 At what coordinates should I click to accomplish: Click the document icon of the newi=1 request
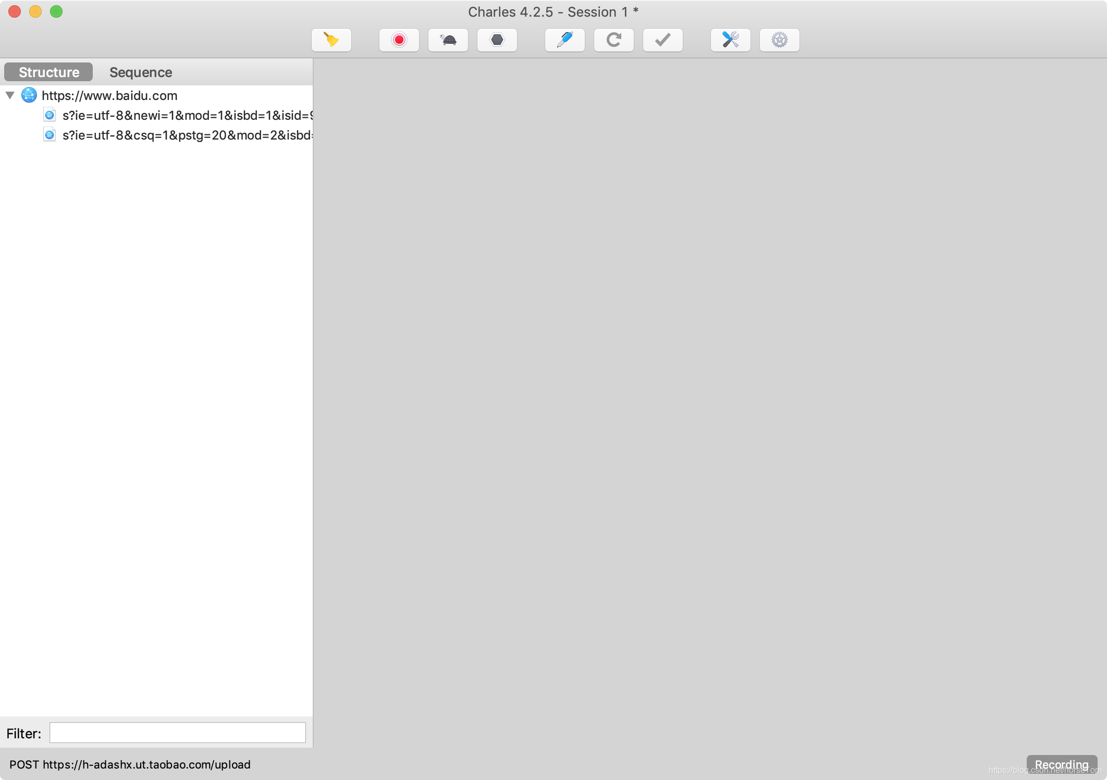[x=50, y=115]
